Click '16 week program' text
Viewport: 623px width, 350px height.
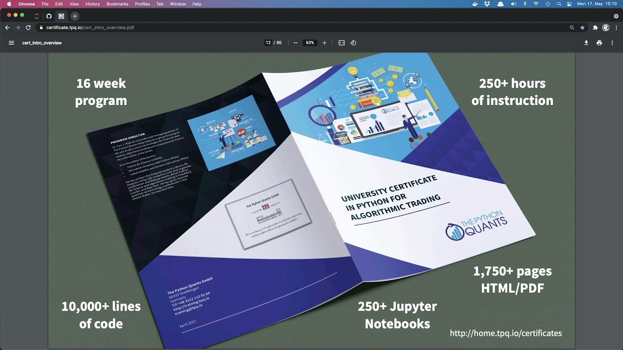[101, 92]
